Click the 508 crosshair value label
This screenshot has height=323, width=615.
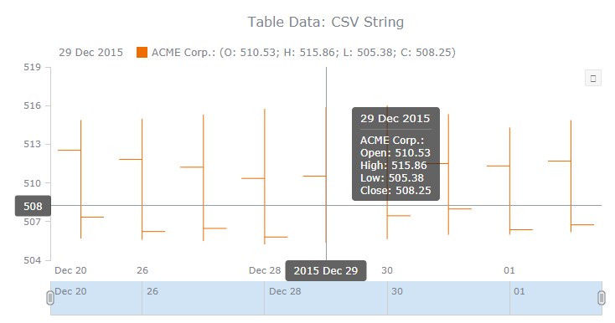[33, 206]
